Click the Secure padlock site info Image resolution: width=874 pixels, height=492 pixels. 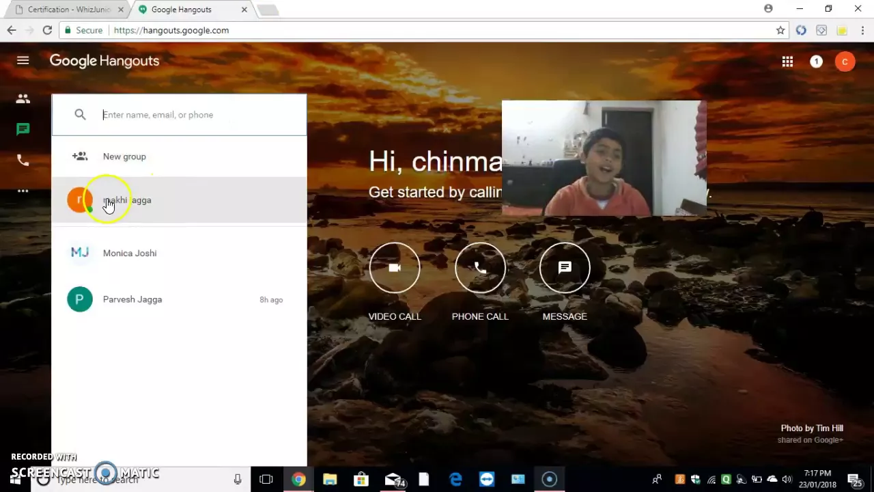(x=83, y=30)
